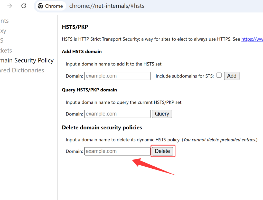Click the Query domain input field
This screenshot has height=200, width=263.
117,114
